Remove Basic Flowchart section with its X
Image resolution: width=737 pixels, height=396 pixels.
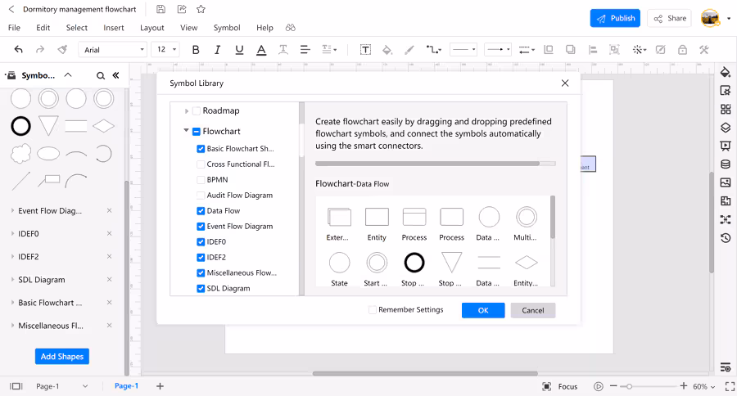109,303
